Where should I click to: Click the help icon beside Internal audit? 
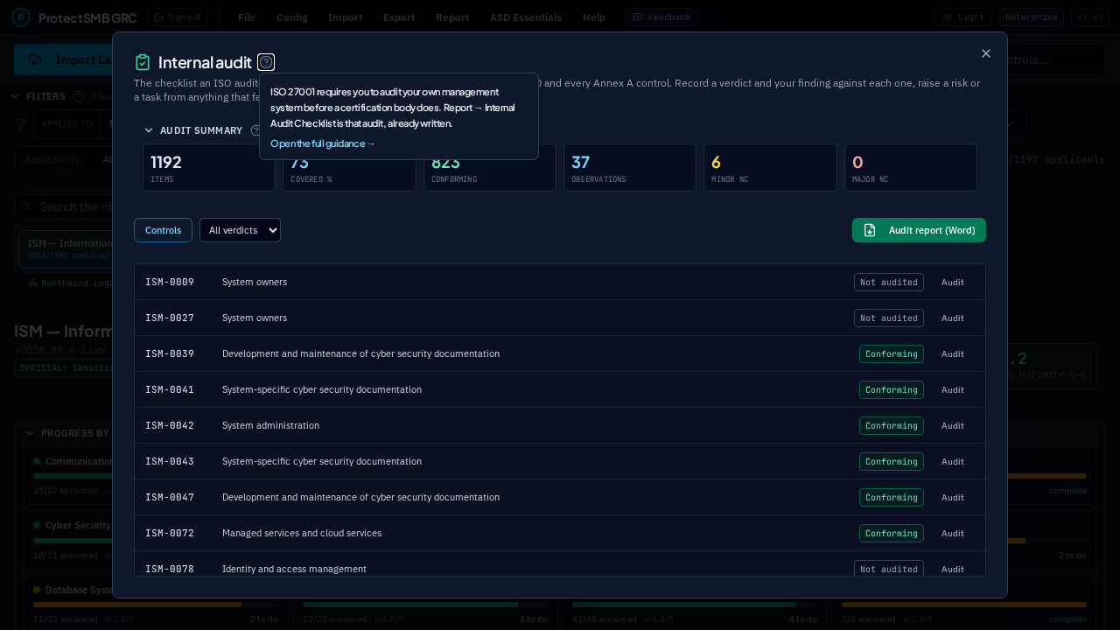pos(266,62)
